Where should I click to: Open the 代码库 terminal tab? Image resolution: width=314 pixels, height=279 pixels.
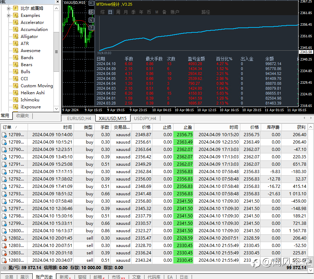click(154, 277)
